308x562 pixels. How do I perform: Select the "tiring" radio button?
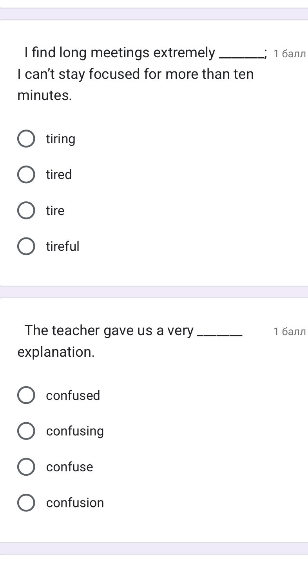[x=26, y=138]
